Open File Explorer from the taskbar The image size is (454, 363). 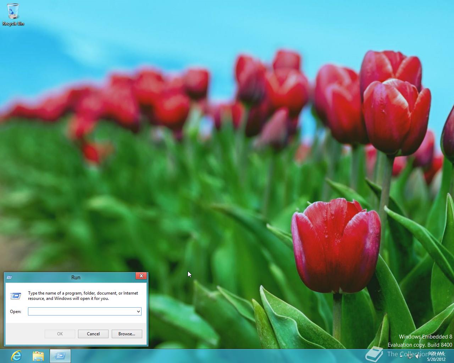coord(38,356)
